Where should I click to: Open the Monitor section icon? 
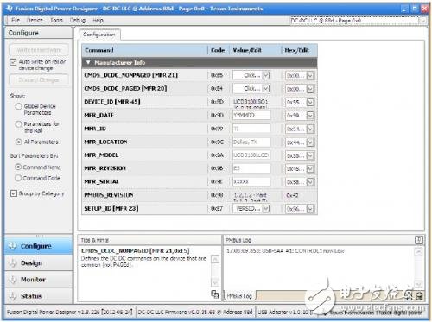pyautogui.click(x=13, y=279)
